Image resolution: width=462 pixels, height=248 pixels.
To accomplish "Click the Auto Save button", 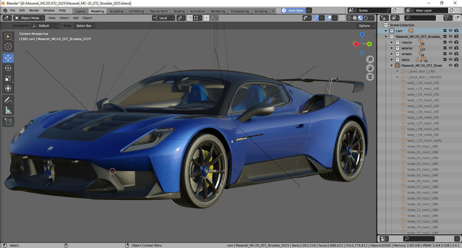I will point(293,10).
